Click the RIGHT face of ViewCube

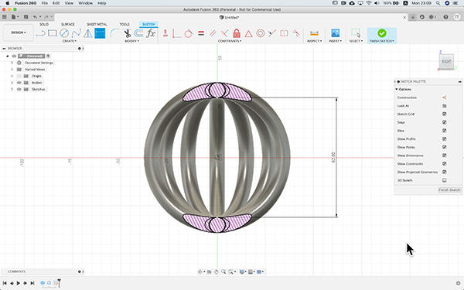446,62
